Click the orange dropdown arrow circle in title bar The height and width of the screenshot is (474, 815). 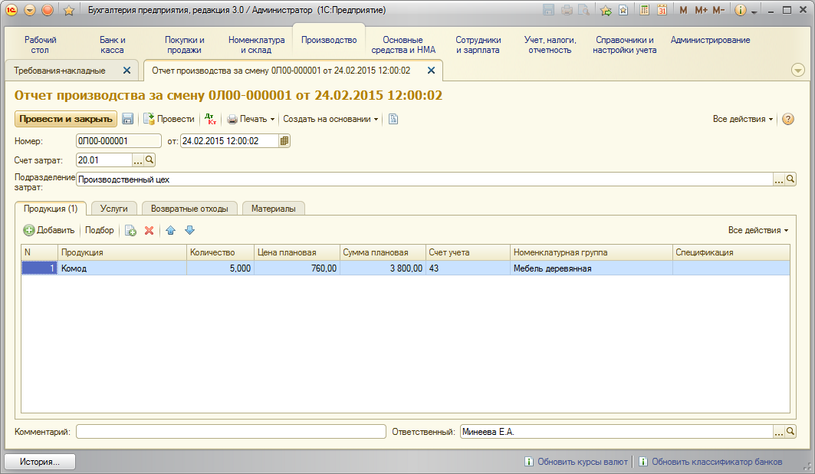[x=30, y=10]
